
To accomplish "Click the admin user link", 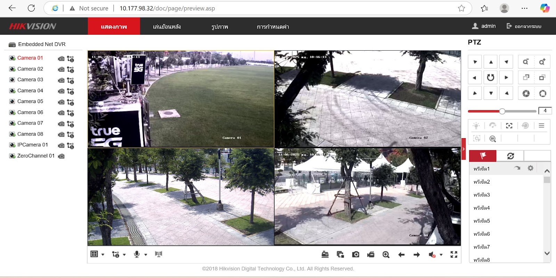I will click(484, 26).
